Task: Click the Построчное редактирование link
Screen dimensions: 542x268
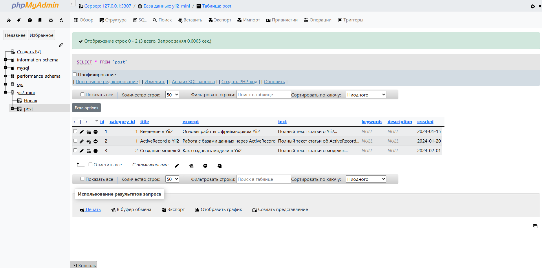Action: click(107, 82)
